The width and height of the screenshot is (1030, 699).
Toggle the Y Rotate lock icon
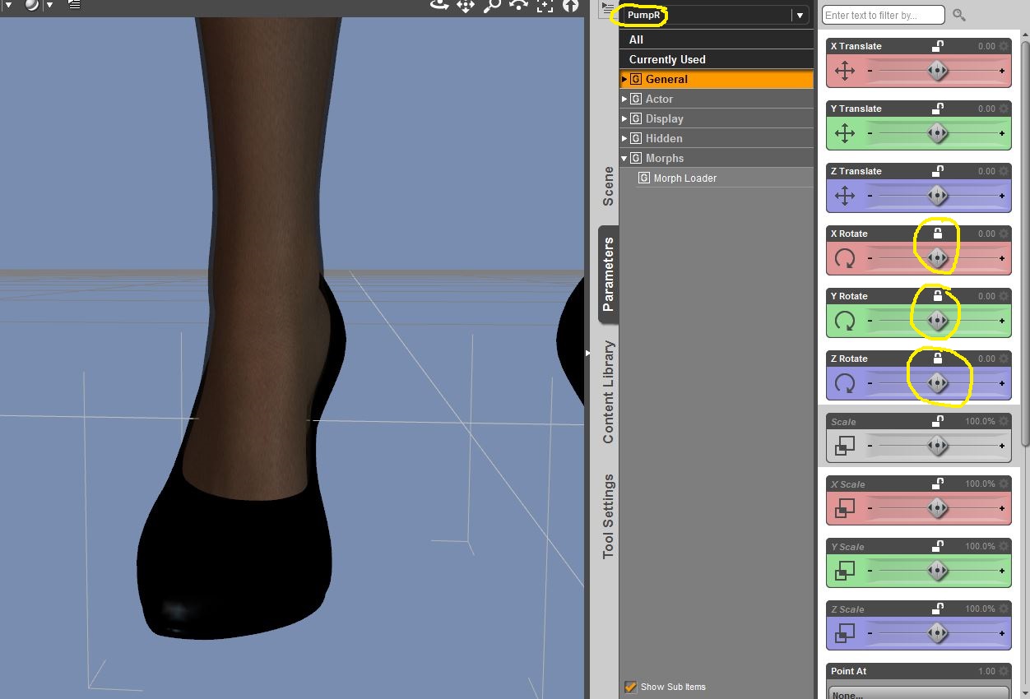(937, 296)
